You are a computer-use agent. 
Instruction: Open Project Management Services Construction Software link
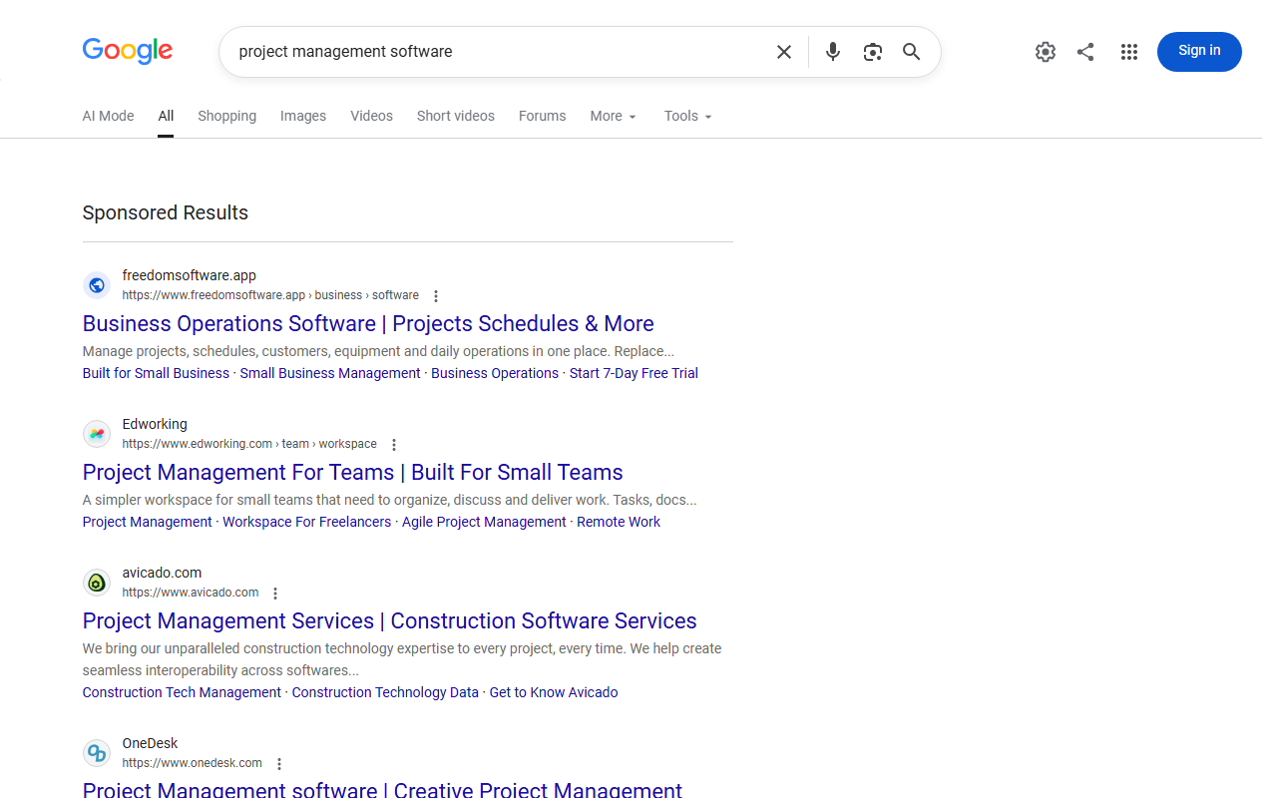[x=389, y=620]
